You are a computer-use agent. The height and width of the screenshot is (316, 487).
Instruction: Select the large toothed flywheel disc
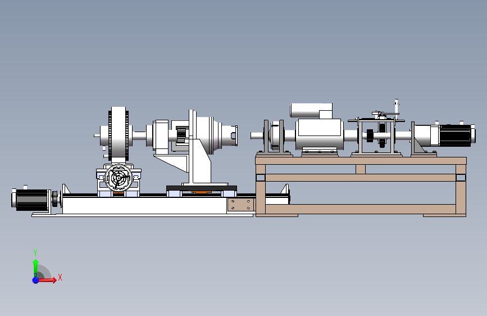coord(119,135)
